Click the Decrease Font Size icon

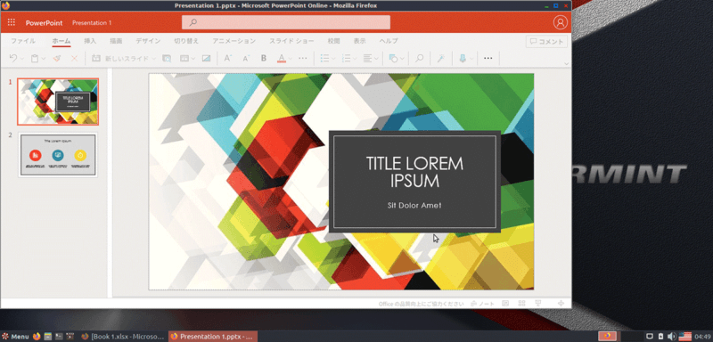point(246,59)
